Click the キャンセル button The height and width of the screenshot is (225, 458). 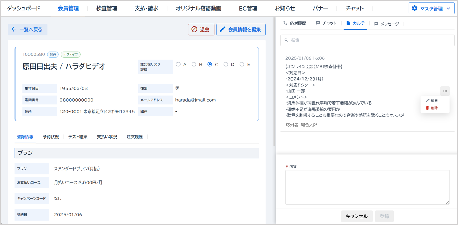point(356,216)
